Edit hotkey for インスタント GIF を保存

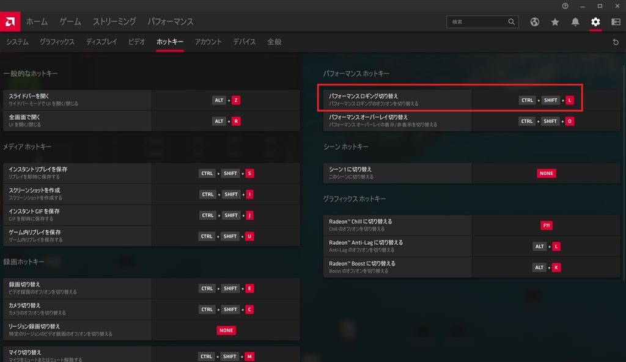(x=226, y=215)
